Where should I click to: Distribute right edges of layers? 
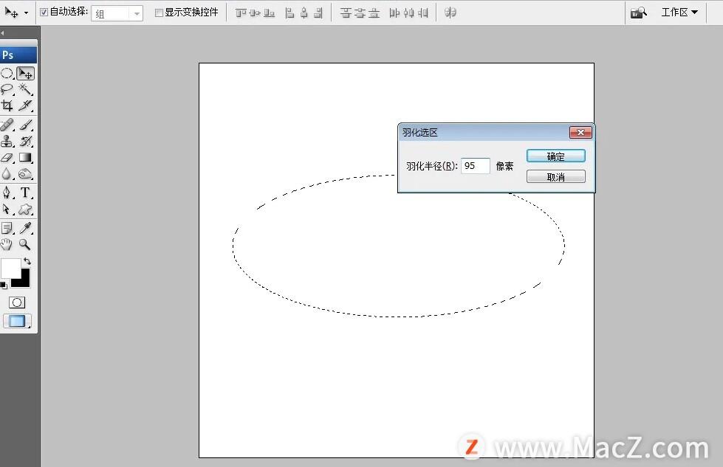coord(423,13)
